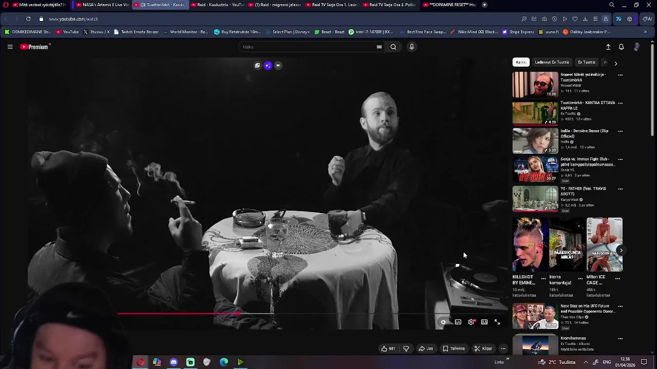Open weather widget showing 2°C Tuulista
Image resolution: width=657 pixels, height=369 pixels.
click(x=556, y=362)
